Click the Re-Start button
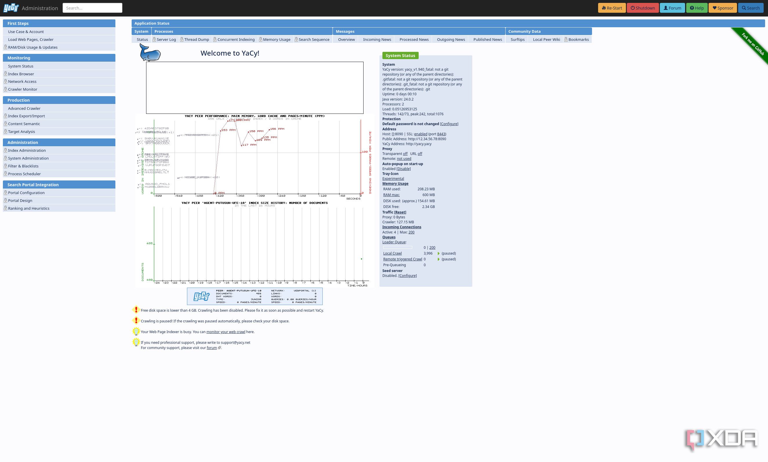This screenshot has width=768, height=462. click(x=612, y=8)
